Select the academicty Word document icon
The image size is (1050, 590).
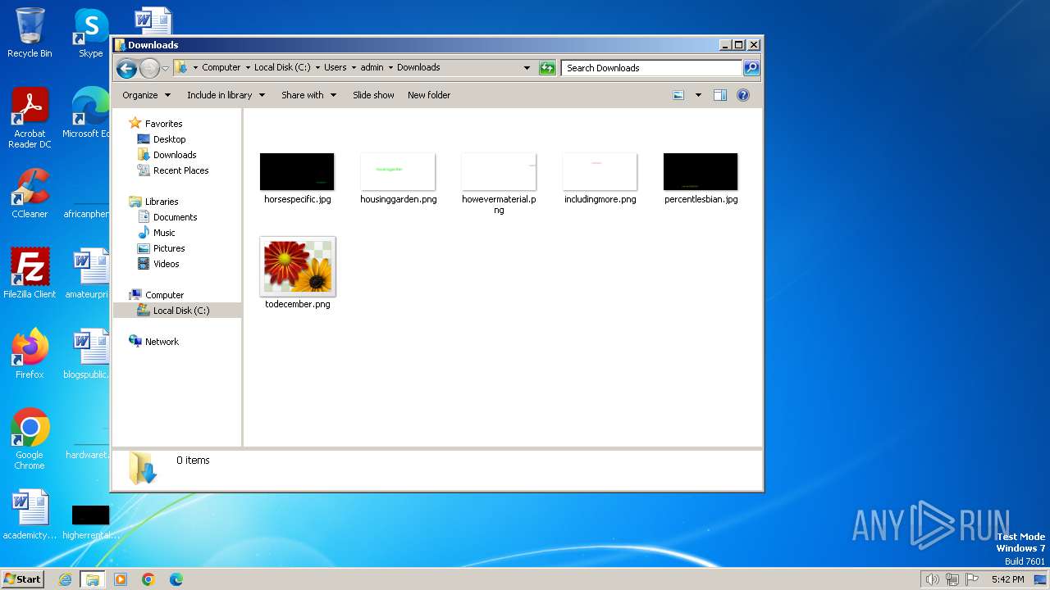point(30,515)
